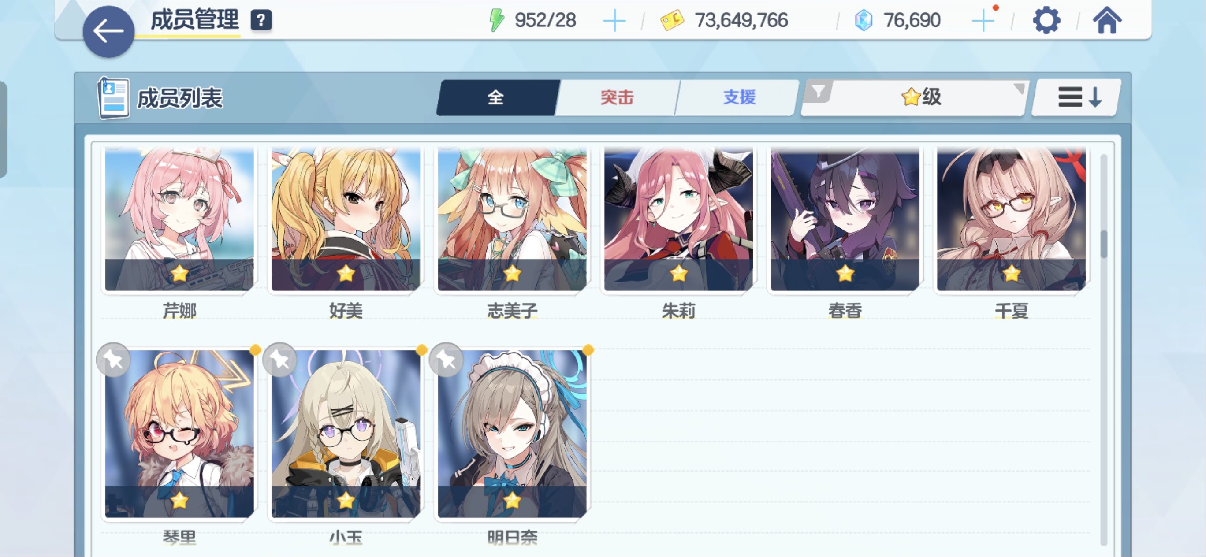Toggle pin on 明日奈 card

click(446, 360)
